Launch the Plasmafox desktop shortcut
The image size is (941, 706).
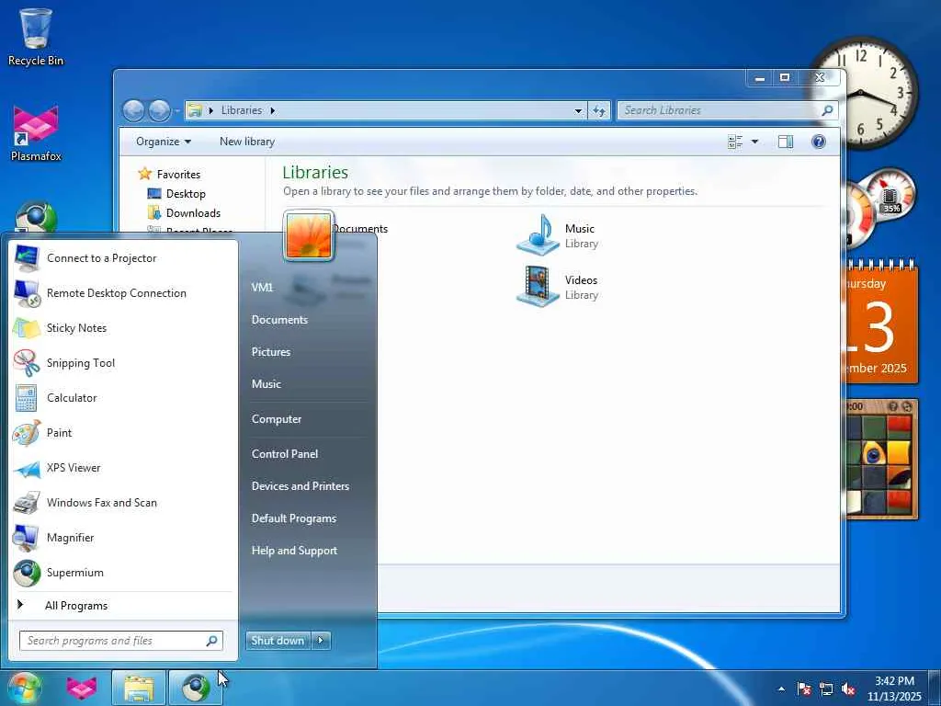coord(36,133)
